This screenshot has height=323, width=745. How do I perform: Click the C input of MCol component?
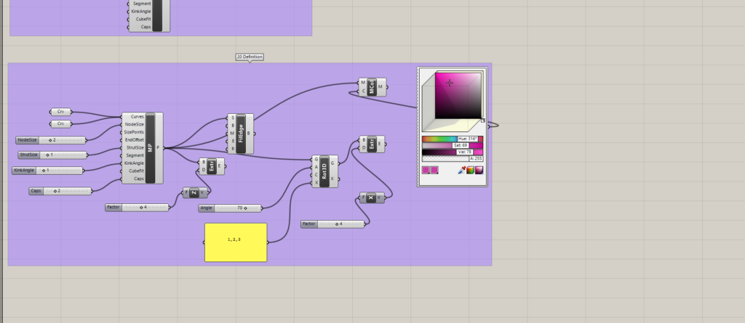pyautogui.click(x=364, y=91)
